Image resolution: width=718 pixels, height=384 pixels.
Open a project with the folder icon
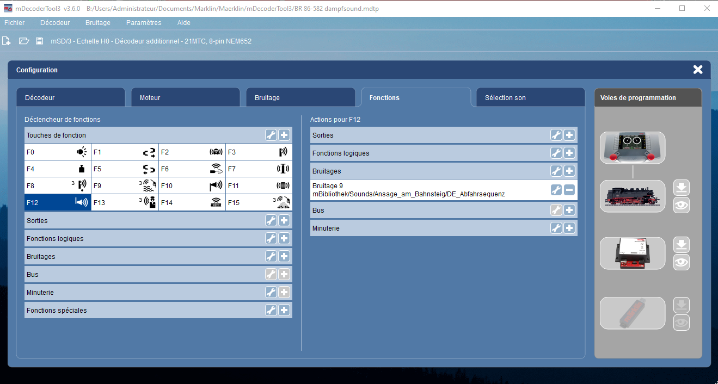pos(24,41)
